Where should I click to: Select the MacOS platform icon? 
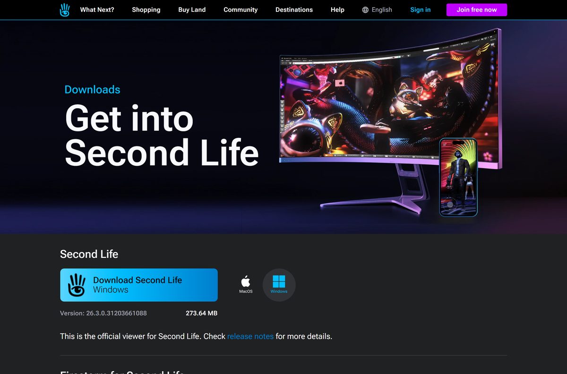point(246,285)
